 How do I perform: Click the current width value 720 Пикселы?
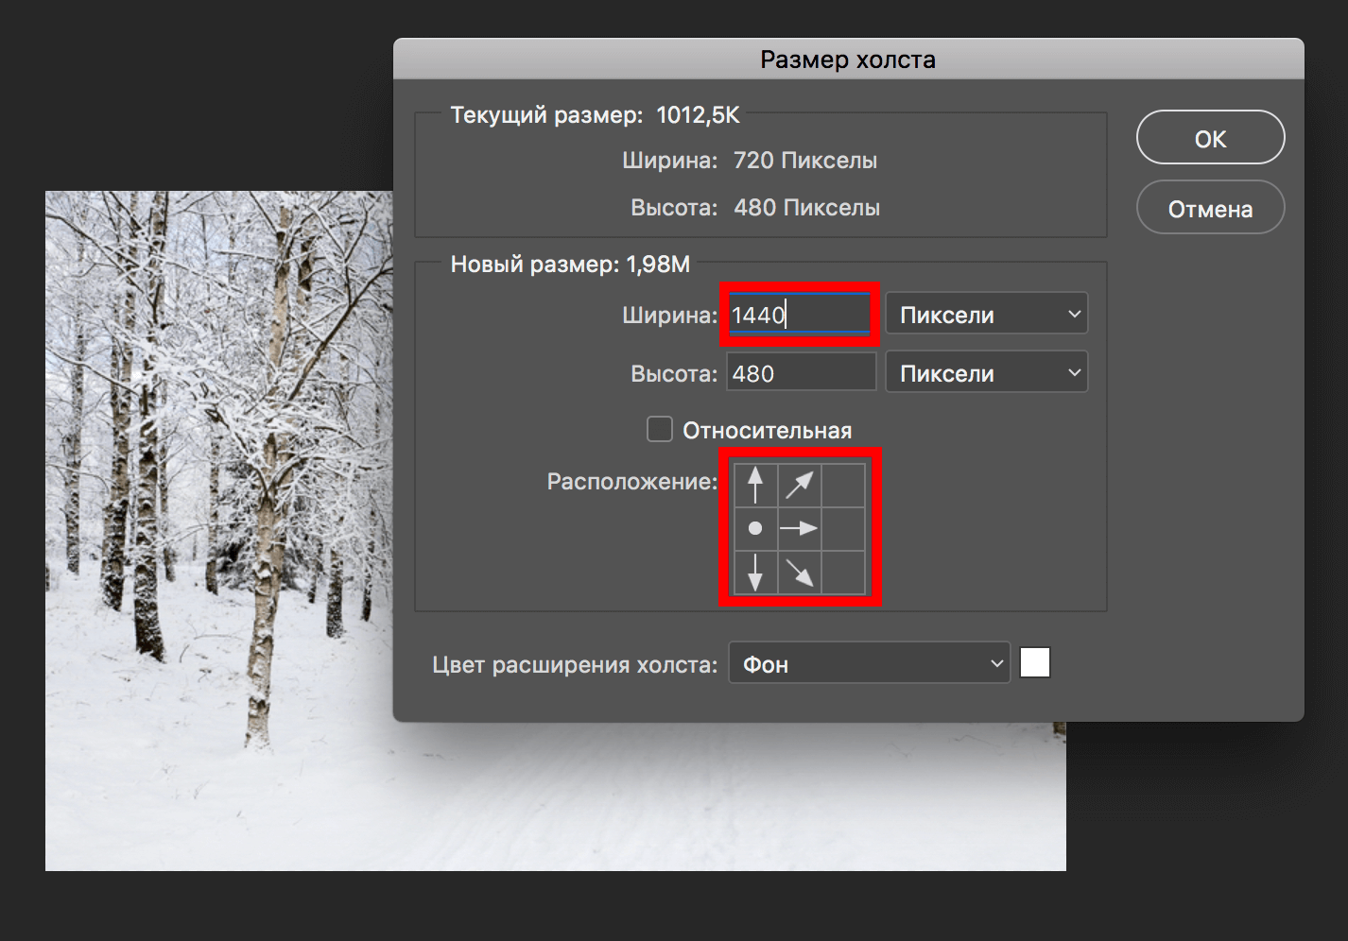[805, 161]
